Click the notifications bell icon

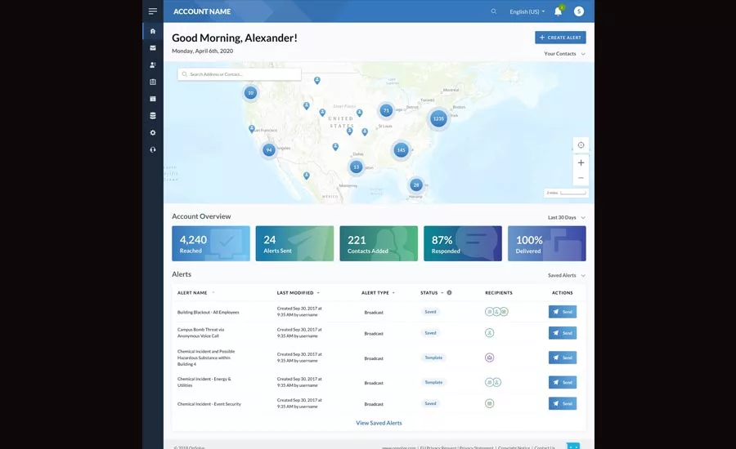coord(558,11)
